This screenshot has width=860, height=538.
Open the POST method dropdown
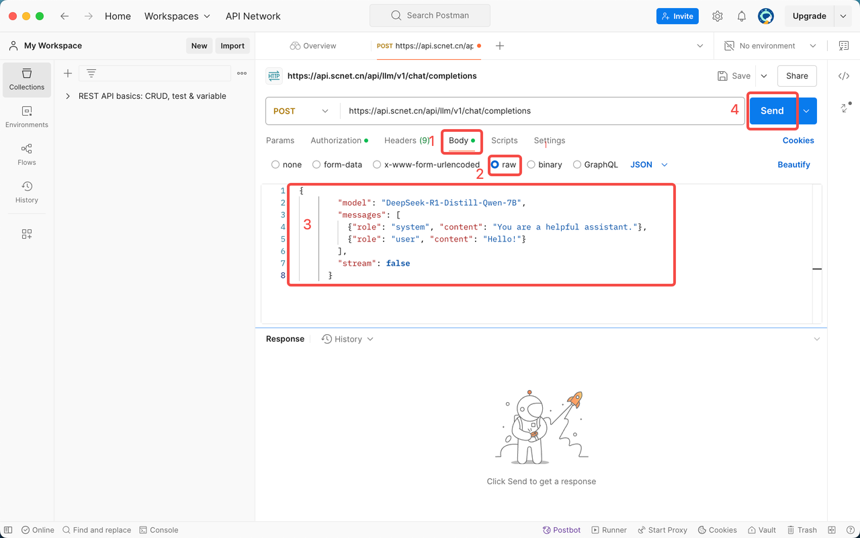click(302, 111)
